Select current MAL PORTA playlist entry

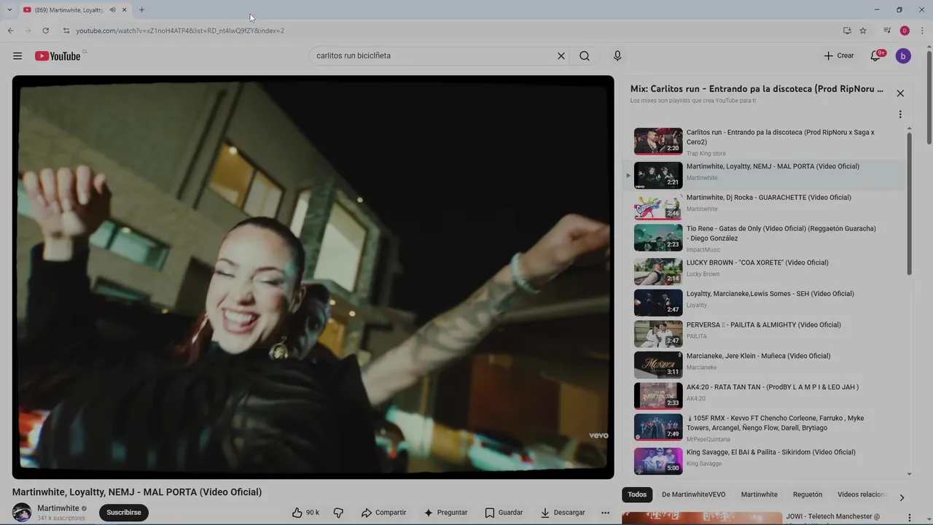click(x=763, y=175)
